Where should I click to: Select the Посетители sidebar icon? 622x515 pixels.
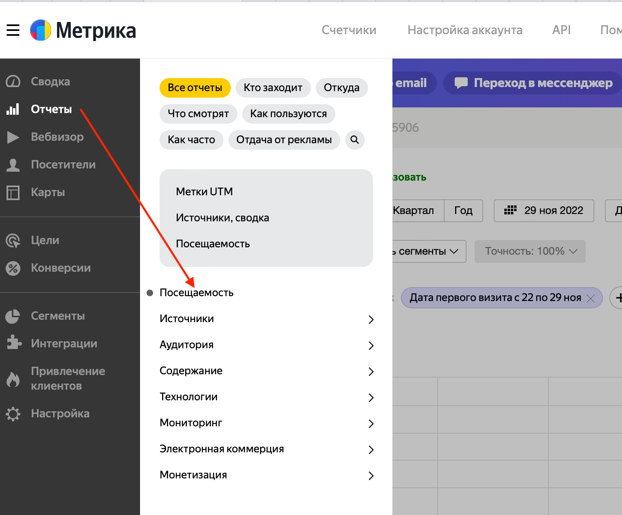(x=13, y=164)
